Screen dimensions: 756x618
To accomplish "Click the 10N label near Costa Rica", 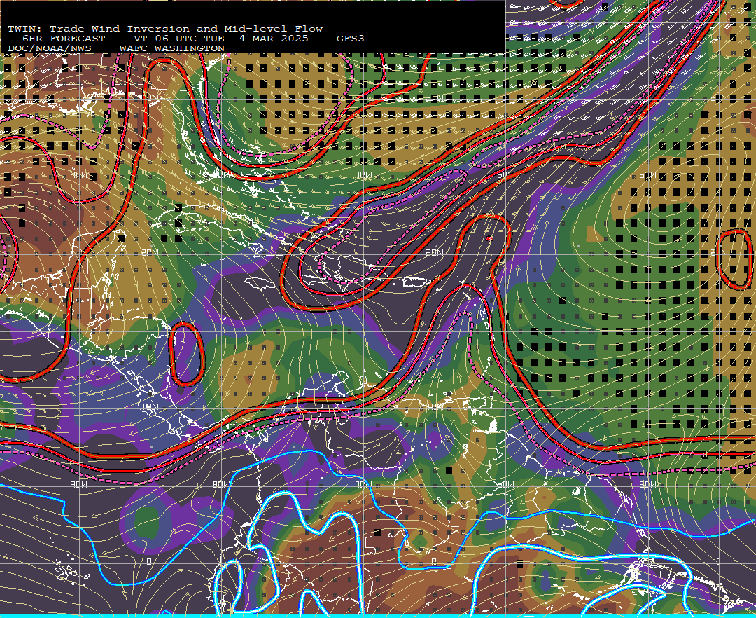I will pos(150,406).
